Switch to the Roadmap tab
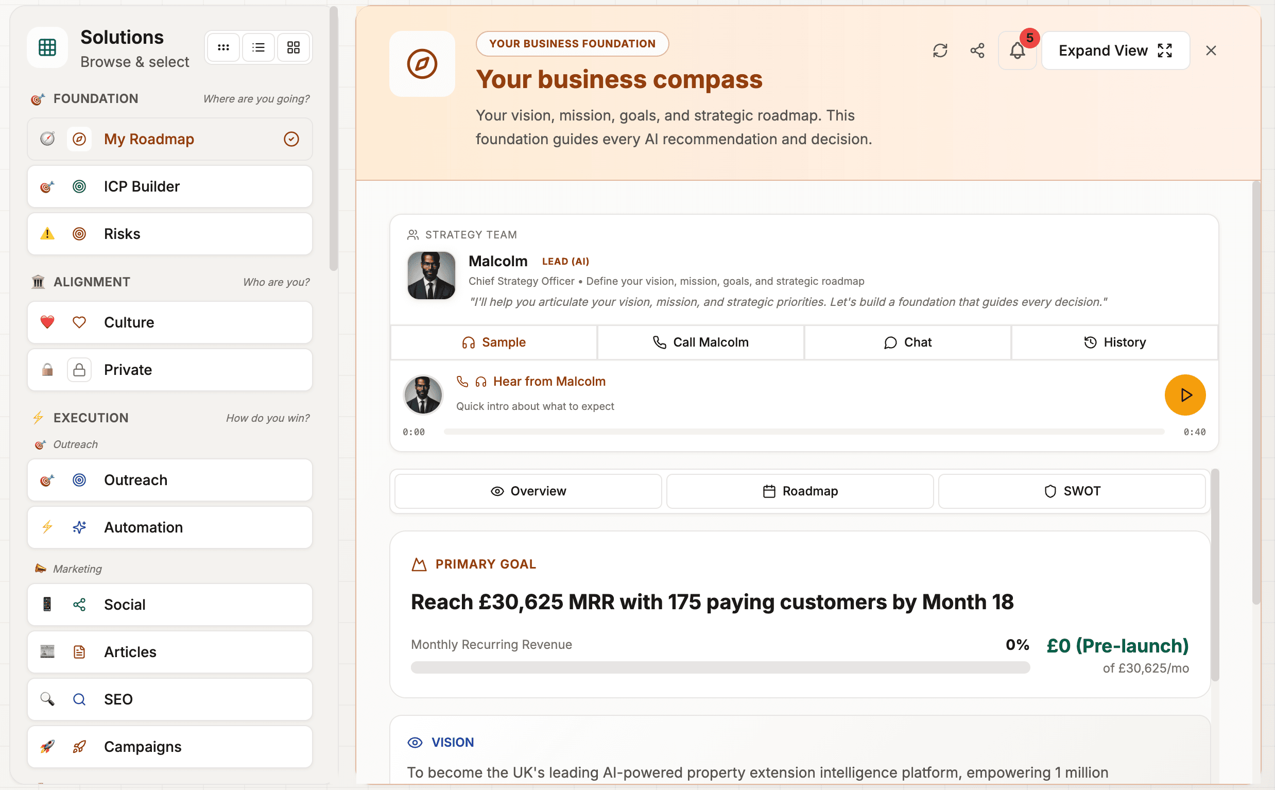The height and width of the screenshot is (790, 1275). click(800, 491)
